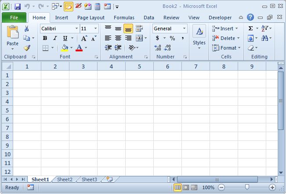
Task: Toggle Bold formatting
Action: pyautogui.click(x=45, y=38)
